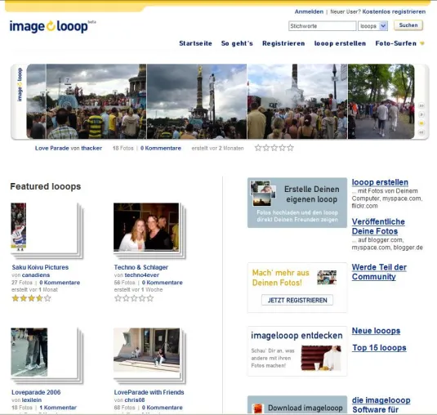Click imagelooop entdecken banner
Image resolution: width=437 pixels, height=415 pixels.
[x=297, y=351]
